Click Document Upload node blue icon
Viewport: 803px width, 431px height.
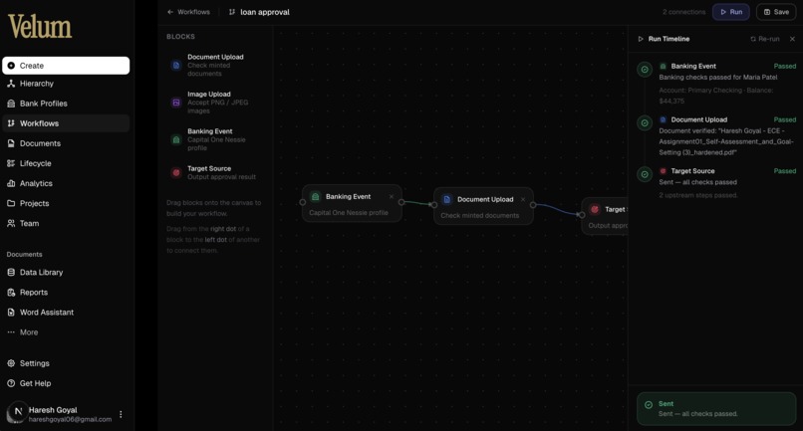pos(447,200)
